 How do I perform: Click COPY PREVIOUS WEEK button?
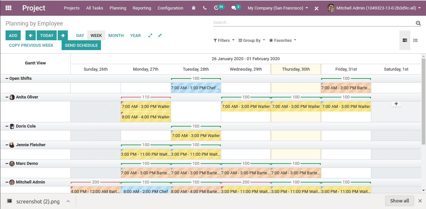[31, 45]
